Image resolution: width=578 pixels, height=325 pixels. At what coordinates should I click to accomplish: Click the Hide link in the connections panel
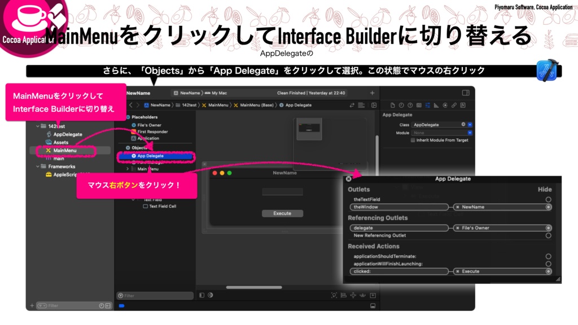coord(546,190)
